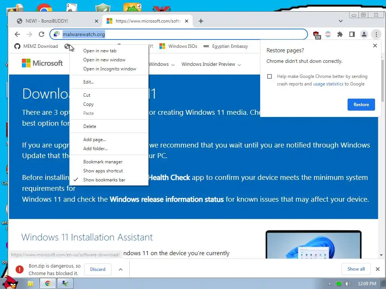
Task: Show hidden tray icons arrow
Action: click(x=329, y=284)
